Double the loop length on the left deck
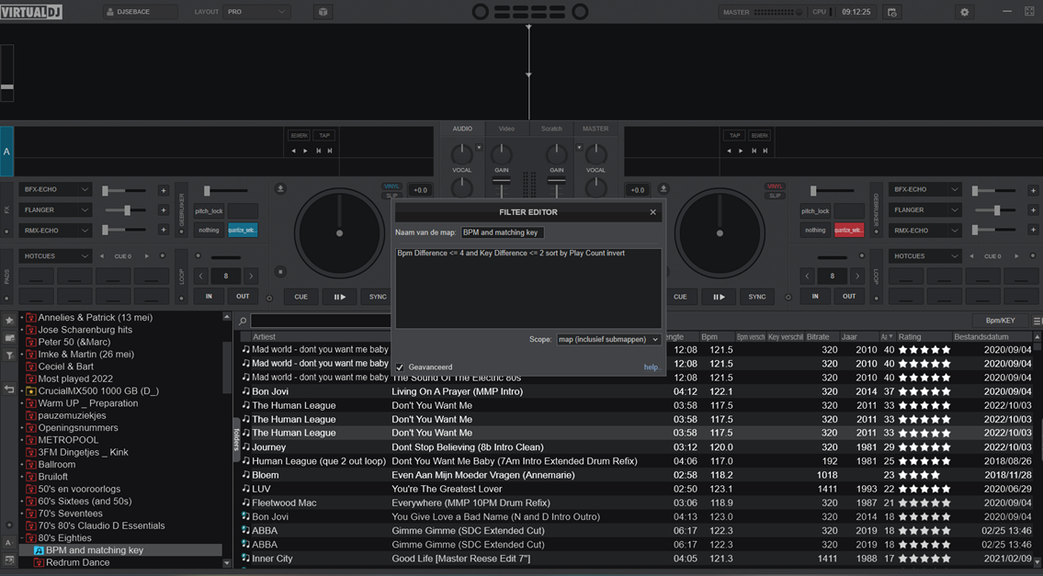 [x=251, y=276]
